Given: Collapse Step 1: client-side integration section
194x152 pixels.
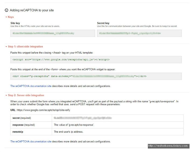Looking at the screenshot, I should coord(24,47).
